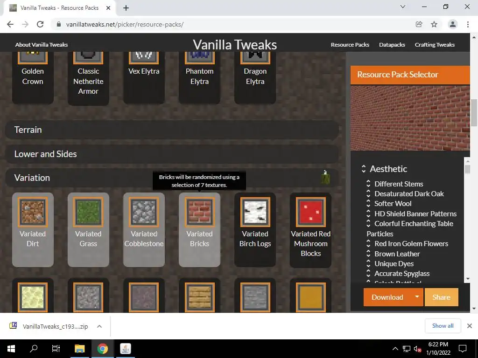Open the Chrome profile icon
Image resolution: width=478 pixels, height=358 pixels.
coord(453,24)
